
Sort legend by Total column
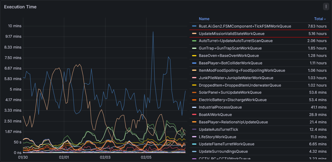[x=320, y=19]
